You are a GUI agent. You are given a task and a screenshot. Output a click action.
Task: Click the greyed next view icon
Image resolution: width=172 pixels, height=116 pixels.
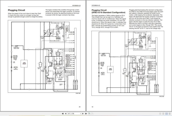[92, 114]
